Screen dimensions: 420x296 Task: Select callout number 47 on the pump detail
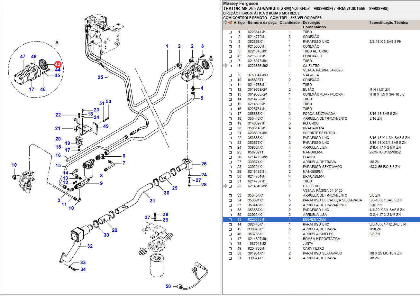click(23, 57)
